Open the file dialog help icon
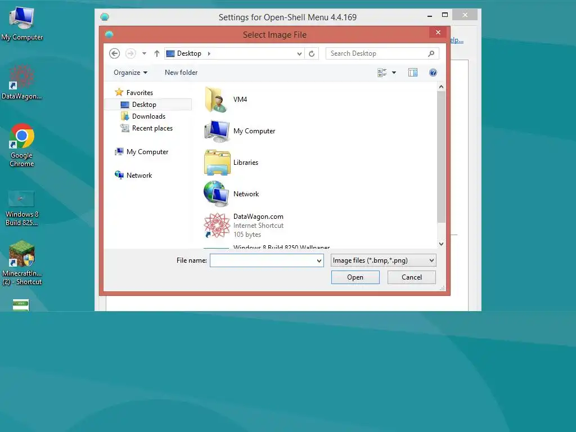This screenshot has width=576, height=432. click(x=433, y=73)
